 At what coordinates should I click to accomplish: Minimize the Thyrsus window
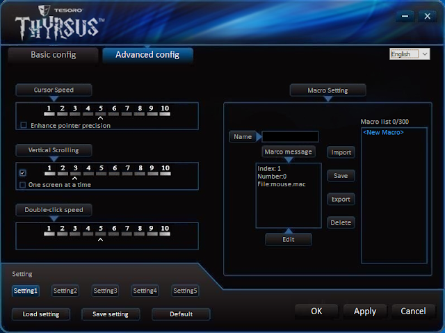pos(405,16)
